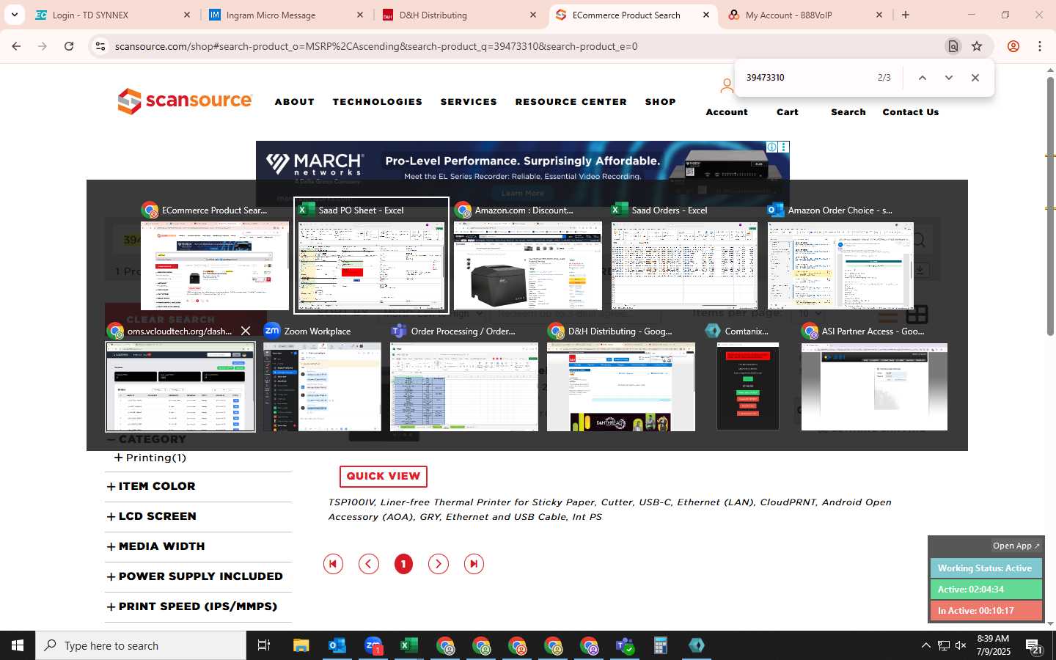Open File Explorer from taskbar
The image size is (1056, 660).
click(x=301, y=645)
